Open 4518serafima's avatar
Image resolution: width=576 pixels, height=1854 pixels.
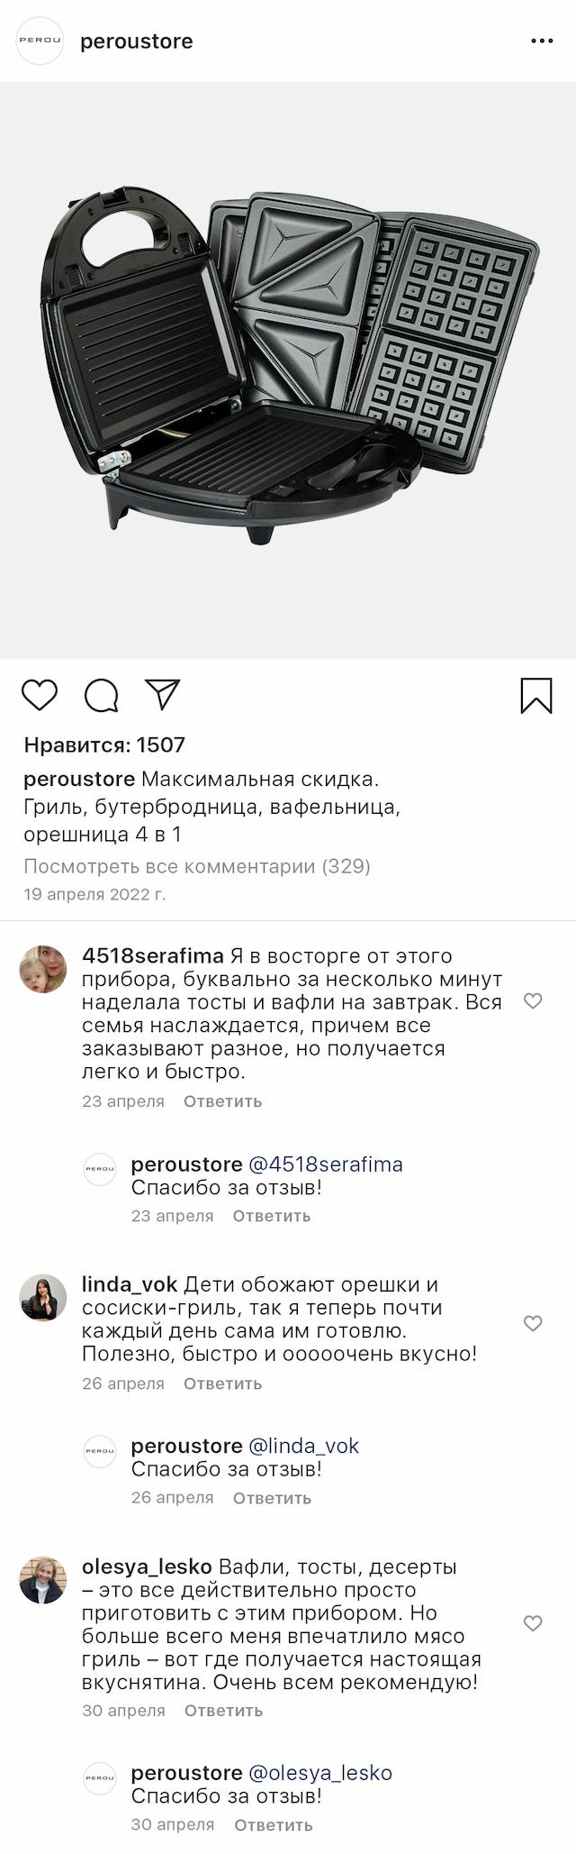tap(43, 970)
